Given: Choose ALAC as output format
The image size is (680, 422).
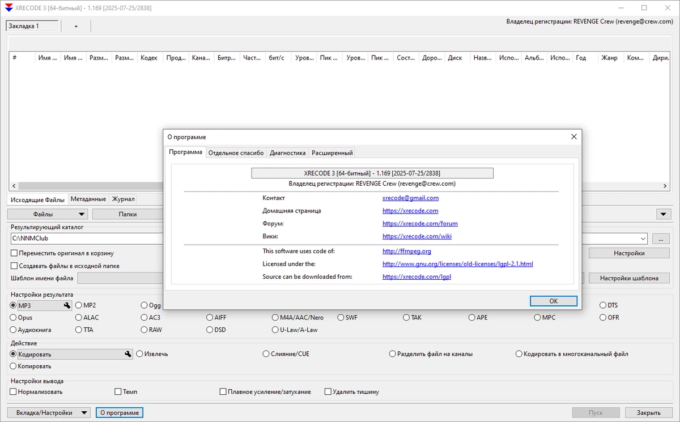Looking at the screenshot, I should [87, 318].
